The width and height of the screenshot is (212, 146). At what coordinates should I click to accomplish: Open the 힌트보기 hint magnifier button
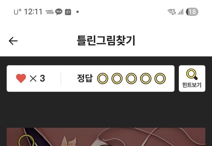point(192,78)
